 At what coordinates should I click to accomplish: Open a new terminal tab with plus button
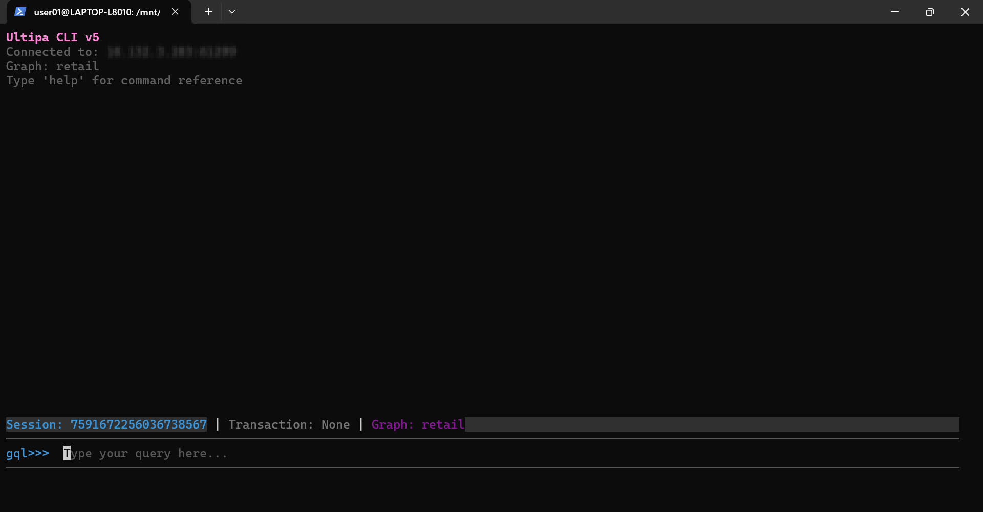click(x=208, y=12)
